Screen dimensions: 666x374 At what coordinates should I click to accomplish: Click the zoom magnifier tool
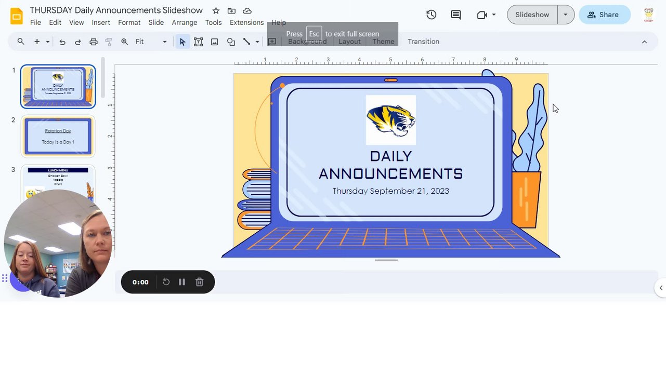125,42
